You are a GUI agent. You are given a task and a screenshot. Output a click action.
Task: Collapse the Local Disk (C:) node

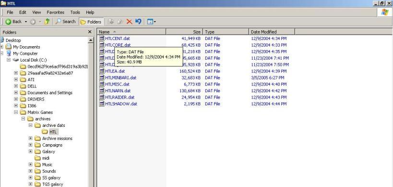(9, 60)
